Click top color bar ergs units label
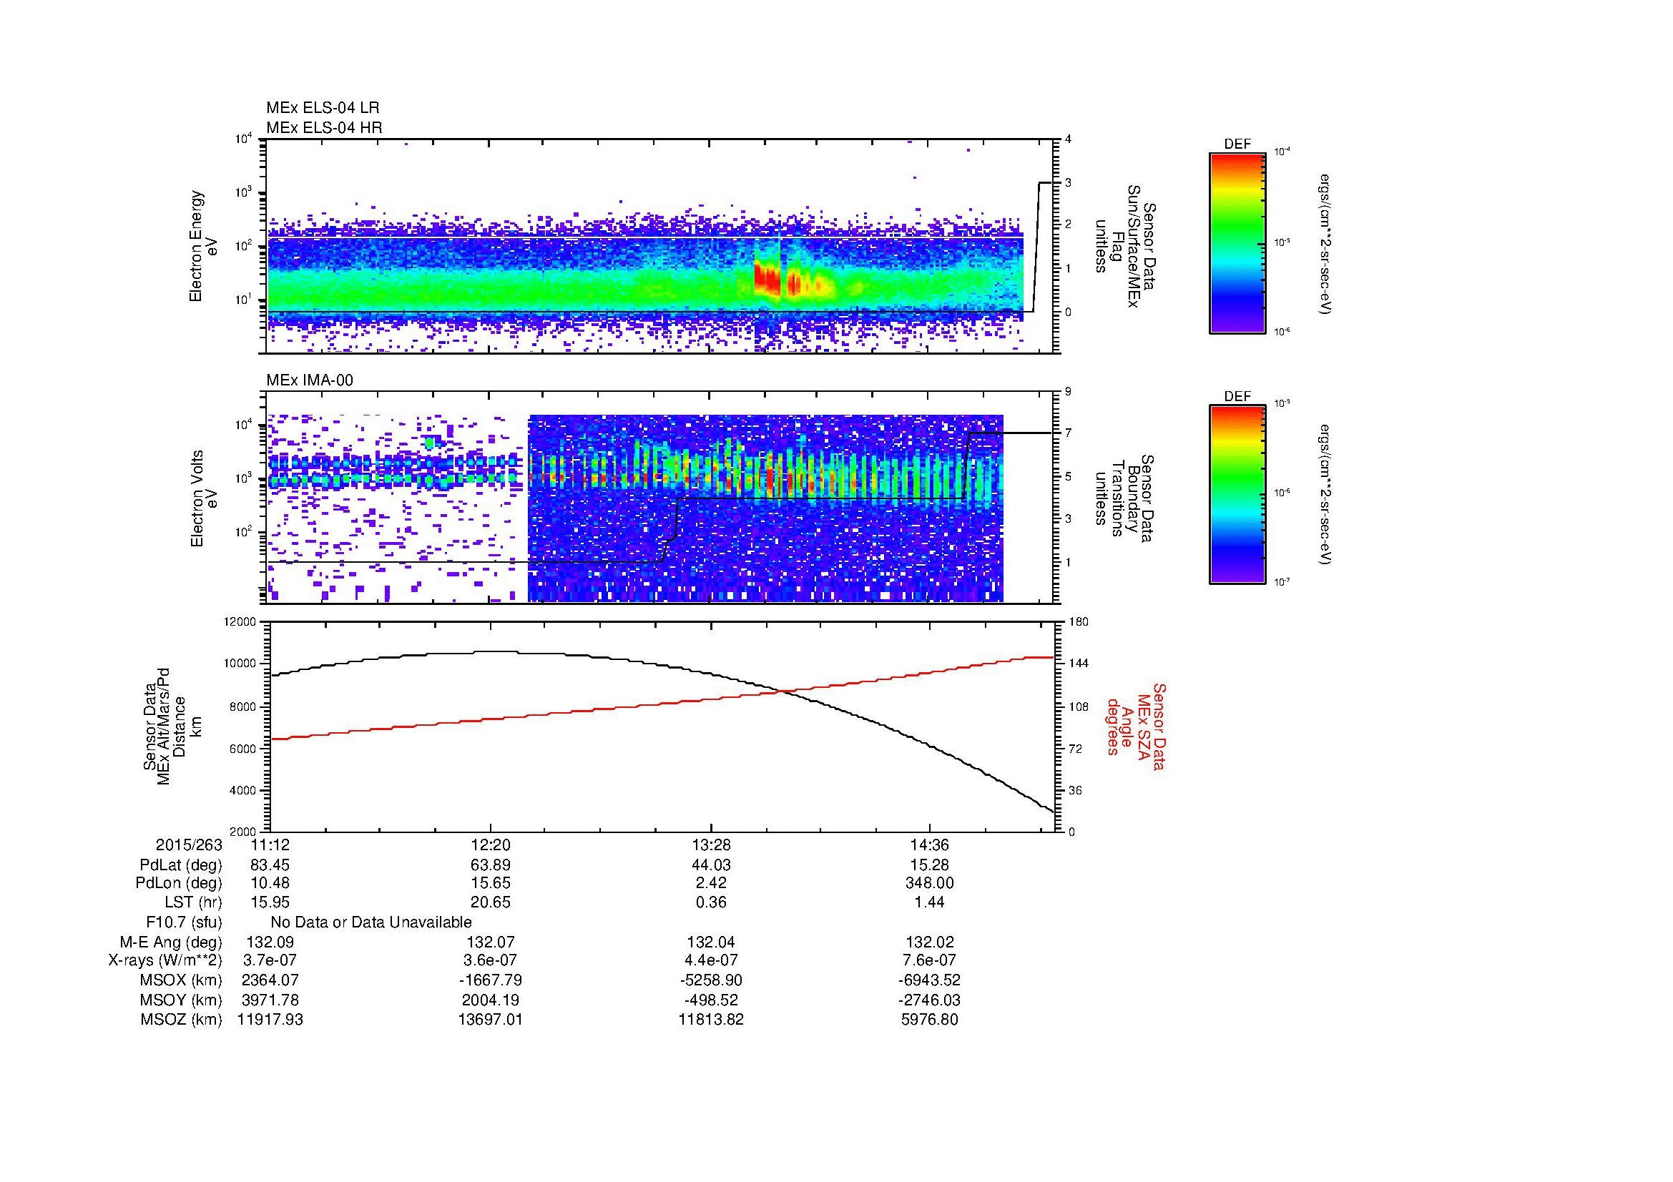This screenshot has height=1182, width=1673. (x=1326, y=243)
